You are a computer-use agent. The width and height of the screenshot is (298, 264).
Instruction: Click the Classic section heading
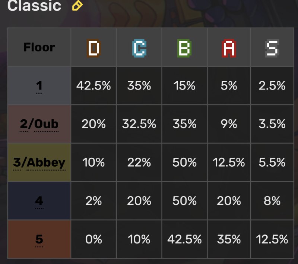coord(34,5)
